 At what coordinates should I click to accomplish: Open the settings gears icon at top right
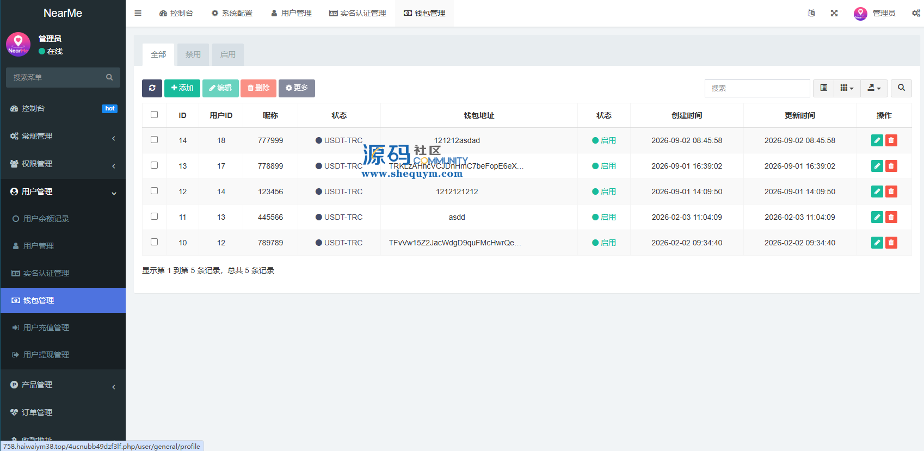(x=916, y=13)
